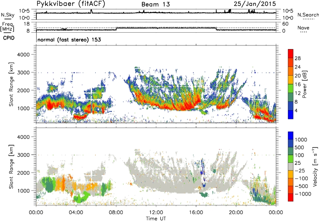Click the '08:00' time axis tick label
The height and width of the screenshot is (221, 319).
[x=116, y=213]
